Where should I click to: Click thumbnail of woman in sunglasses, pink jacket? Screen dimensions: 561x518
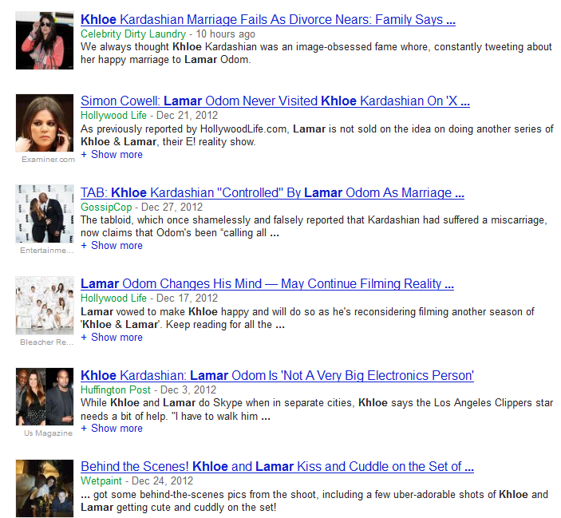pyautogui.click(x=45, y=41)
